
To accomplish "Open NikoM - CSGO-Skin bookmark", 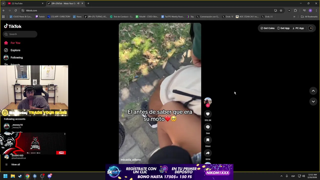I will point(147,17).
